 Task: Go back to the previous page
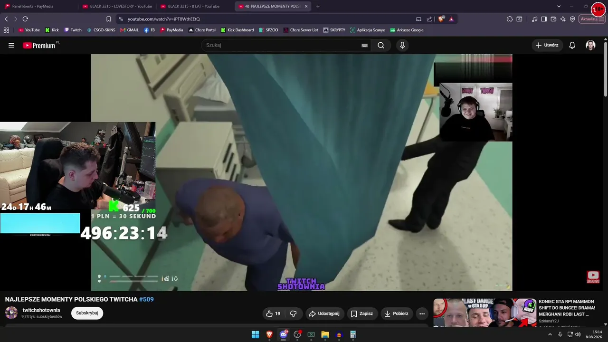tap(6, 19)
